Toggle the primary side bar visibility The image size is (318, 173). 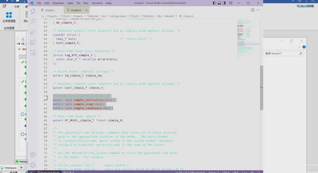214,3
